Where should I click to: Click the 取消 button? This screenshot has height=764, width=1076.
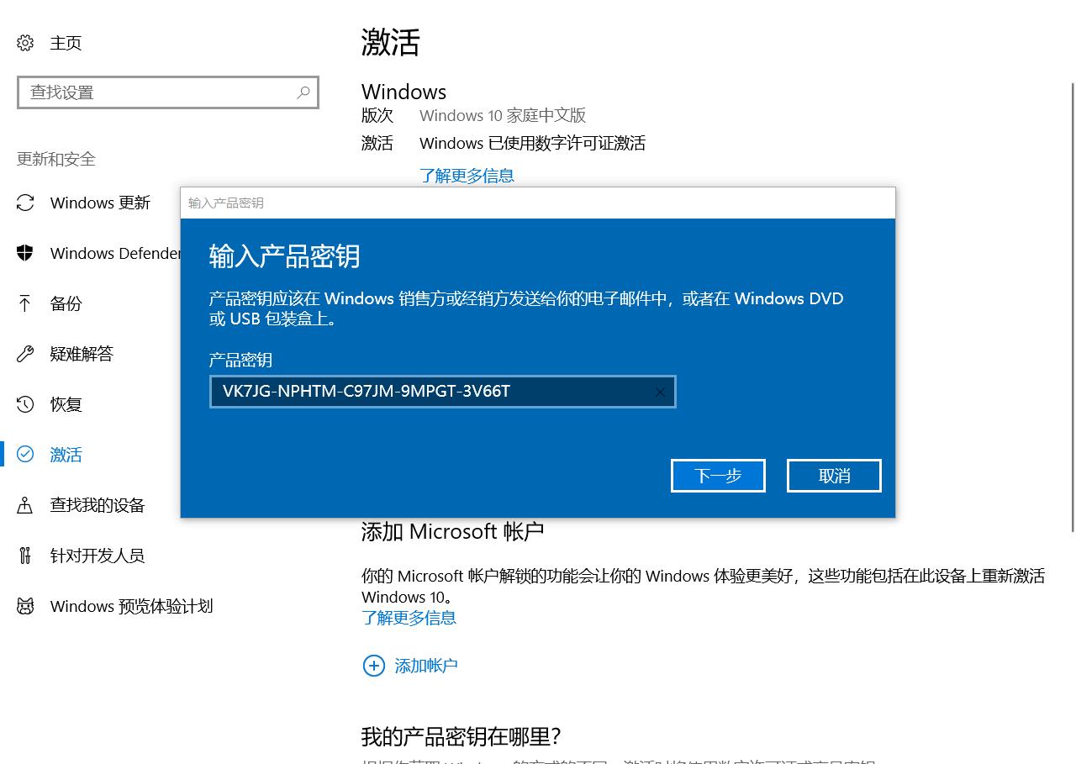tap(834, 476)
